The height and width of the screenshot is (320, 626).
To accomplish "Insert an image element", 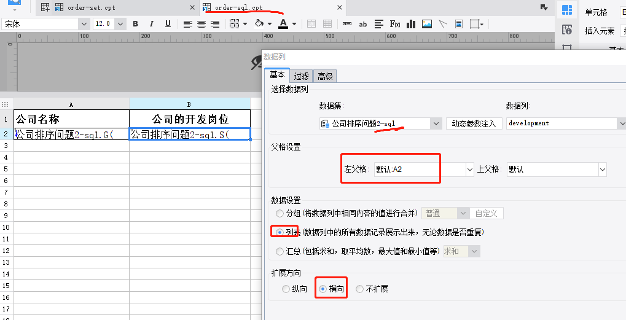I will (427, 24).
